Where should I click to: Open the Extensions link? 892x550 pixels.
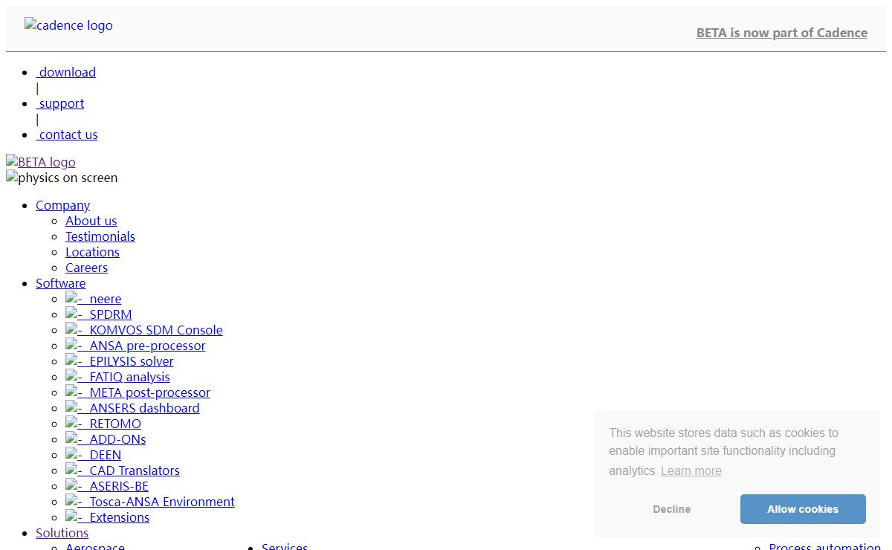click(x=107, y=517)
